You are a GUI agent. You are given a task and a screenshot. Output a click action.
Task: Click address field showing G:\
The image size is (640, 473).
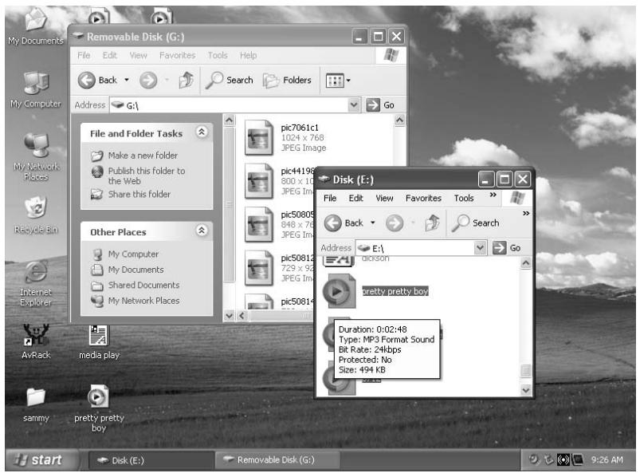[x=235, y=105]
